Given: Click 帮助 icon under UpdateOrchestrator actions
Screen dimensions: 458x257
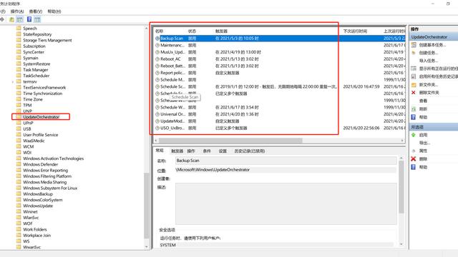Looking at the screenshot, I should point(414,117).
